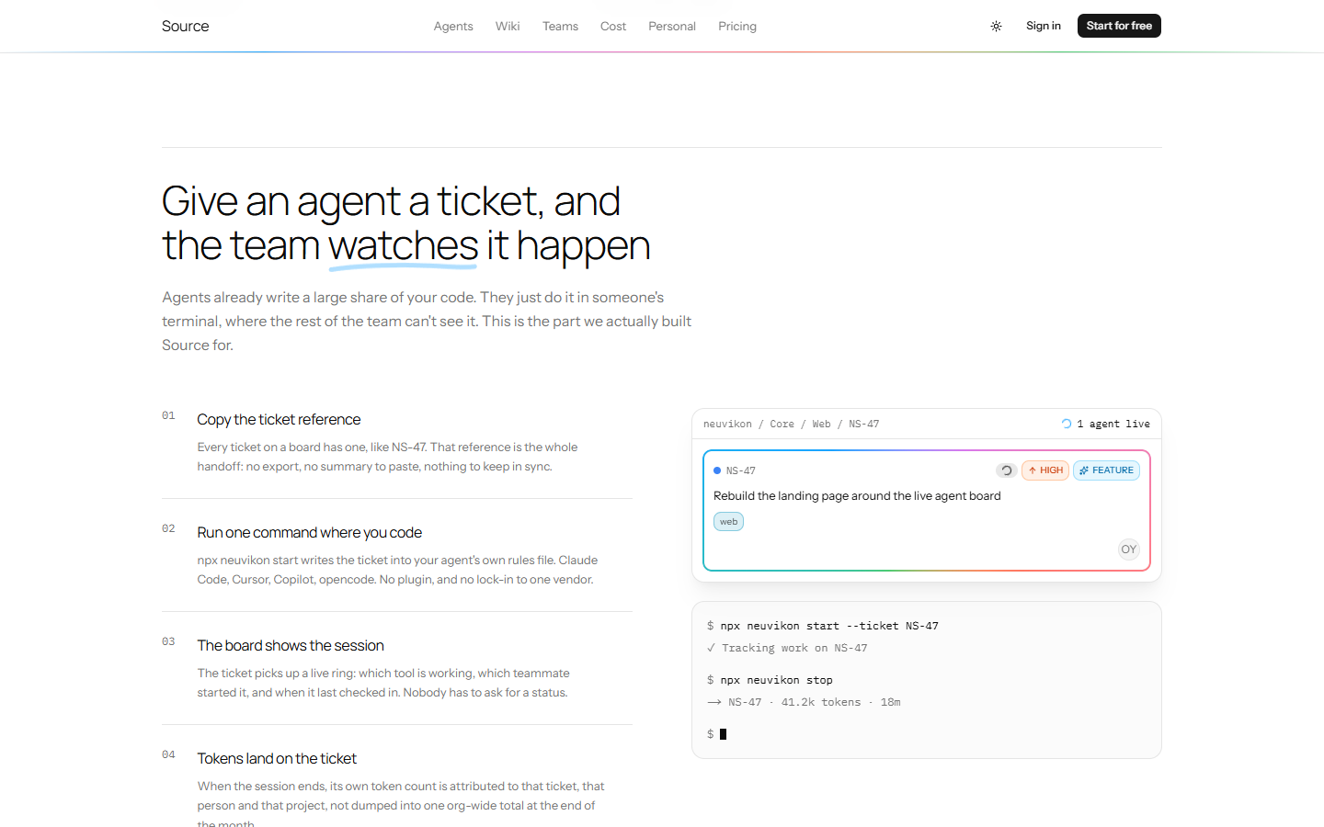Click the Start for free button
This screenshot has height=827, width=1324.
tap(1119, 26)
